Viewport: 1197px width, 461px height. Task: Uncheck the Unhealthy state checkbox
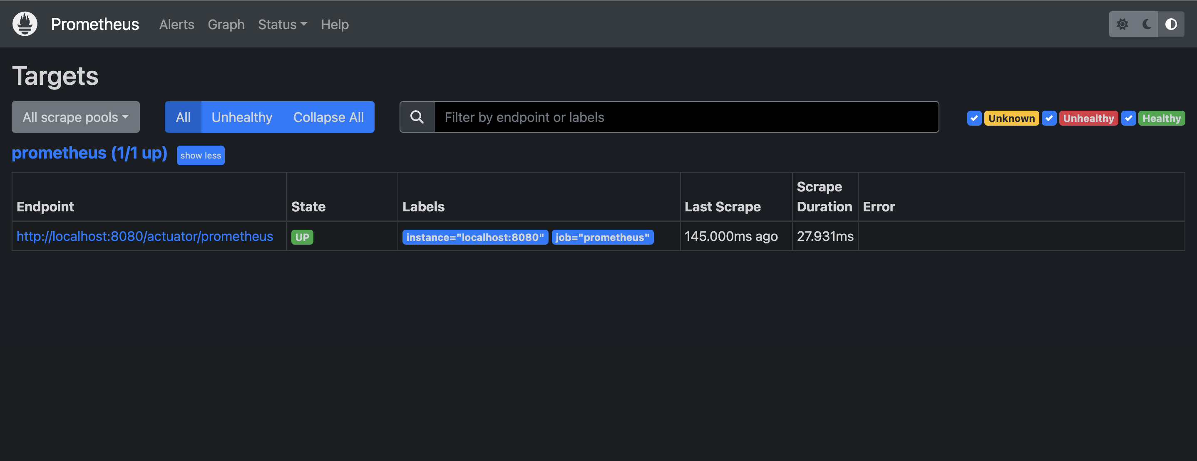1049,118
